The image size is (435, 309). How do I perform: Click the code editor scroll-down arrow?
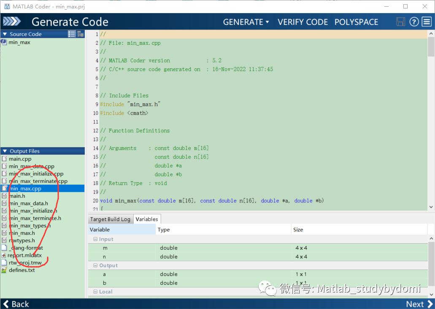click(x=431, y=207)
